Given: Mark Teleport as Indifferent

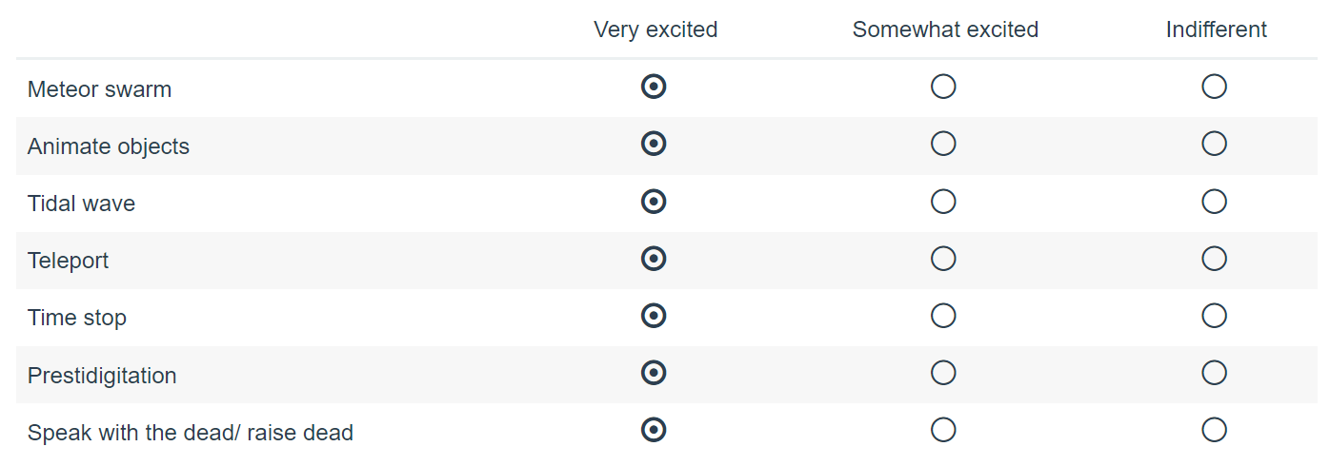Looking at the screenshot, I should (x=1214, y=259).
